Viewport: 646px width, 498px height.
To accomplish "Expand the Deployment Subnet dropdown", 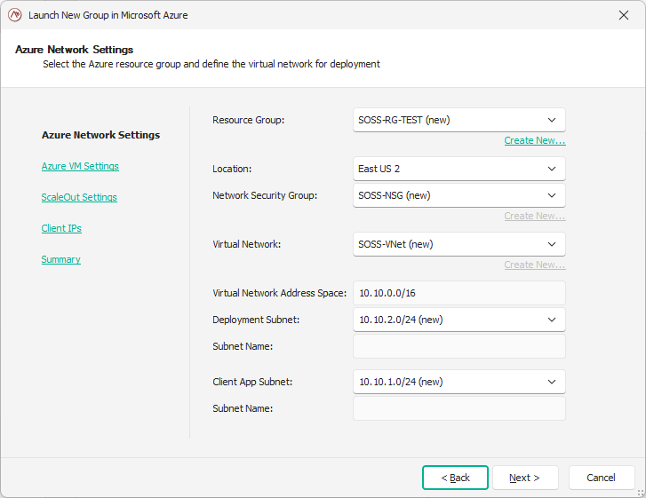I will pyautogui.click(x=459, y=320).
